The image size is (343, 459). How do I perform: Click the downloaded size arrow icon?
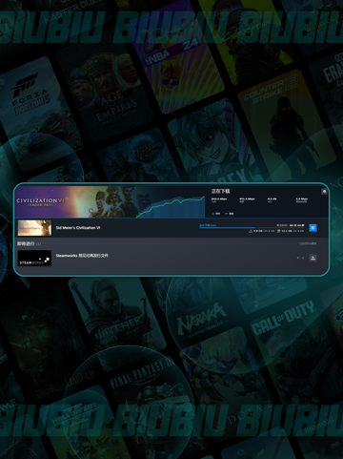tap(251, 231)
